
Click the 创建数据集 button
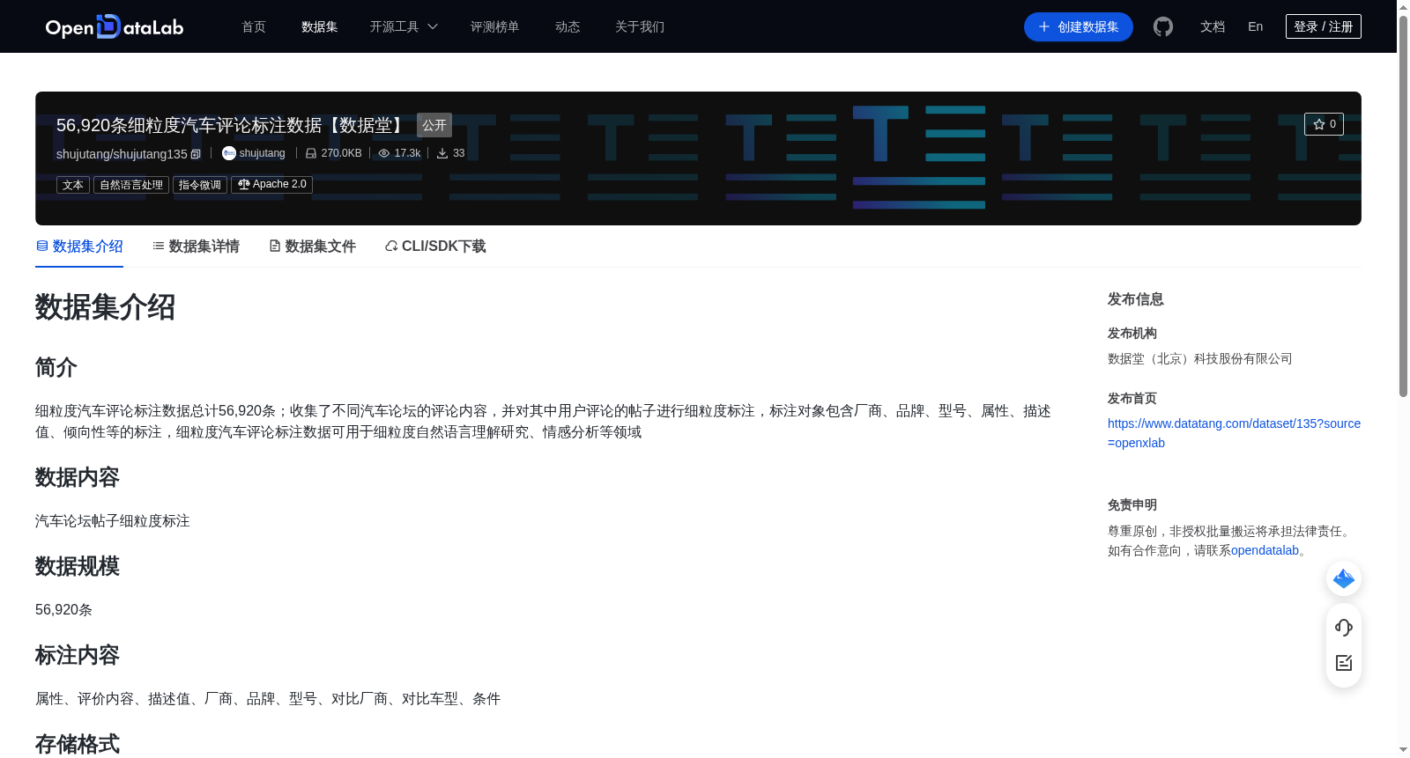(1079, 26)
